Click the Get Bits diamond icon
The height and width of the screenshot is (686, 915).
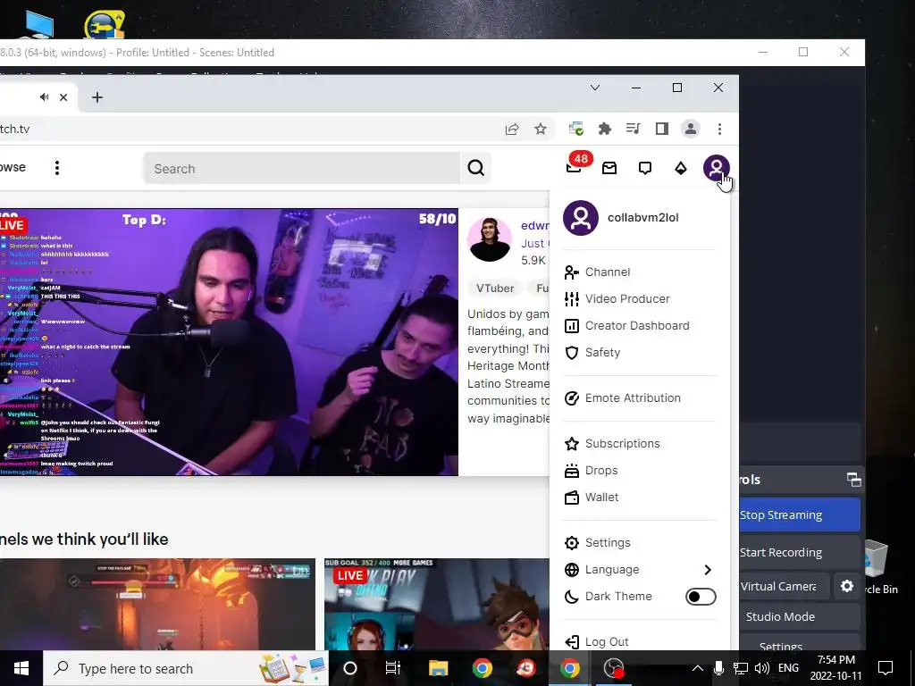coord(680,168)
